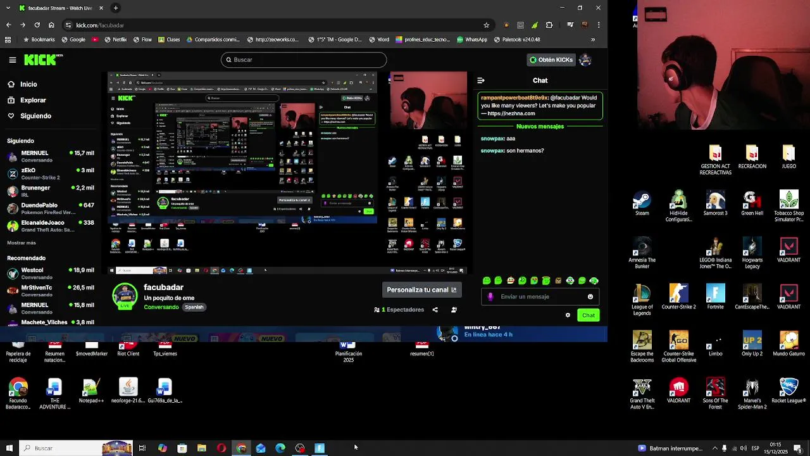Open Steam desktop shortcut
This screenshot has height=456, width=810.
click(x=642, y=204)
